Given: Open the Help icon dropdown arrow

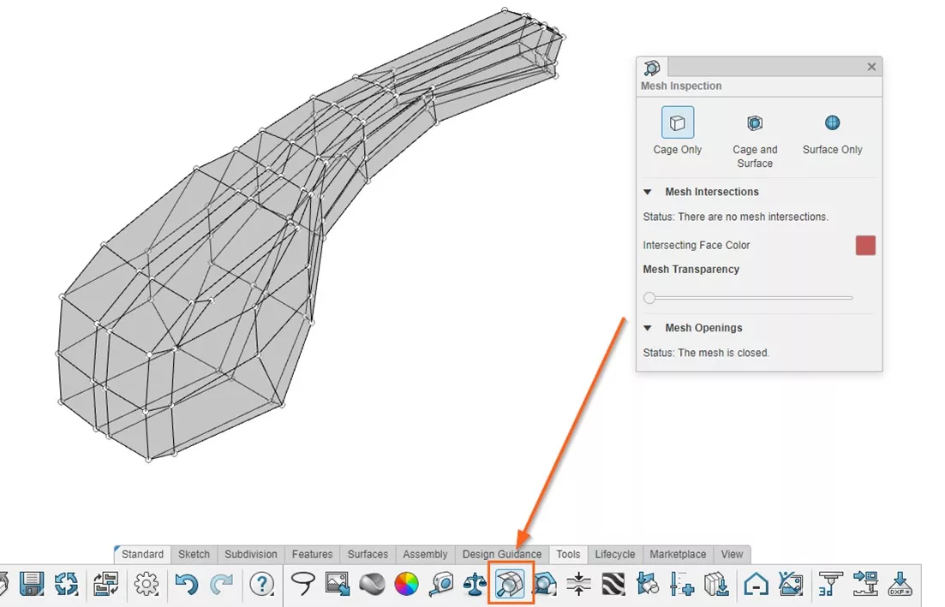Looking at the screenshot, I should click(274, 592).
